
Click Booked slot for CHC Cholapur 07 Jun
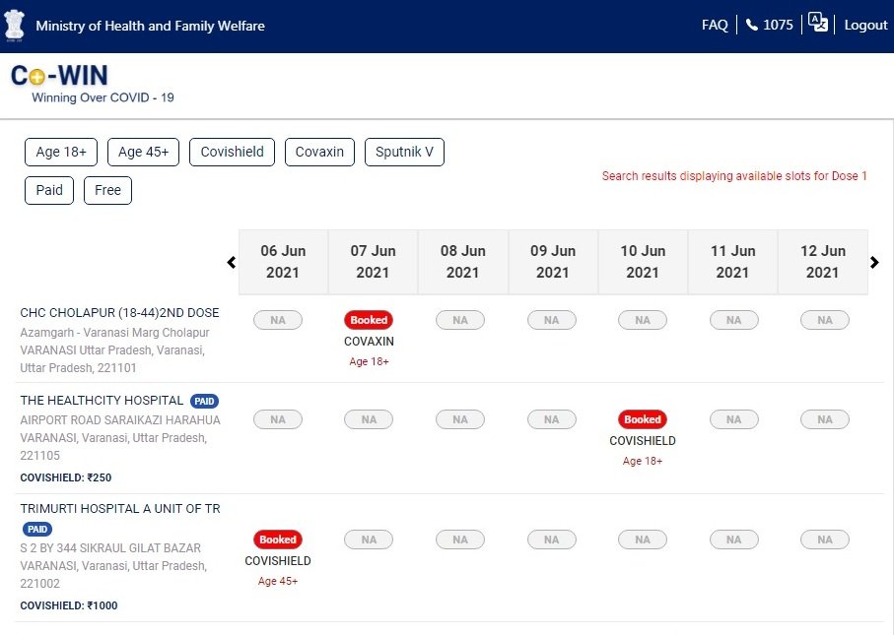click(369, 320)
